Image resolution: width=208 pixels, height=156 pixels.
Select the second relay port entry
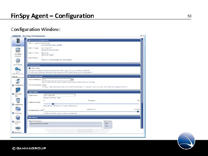[x=108, y=126]
